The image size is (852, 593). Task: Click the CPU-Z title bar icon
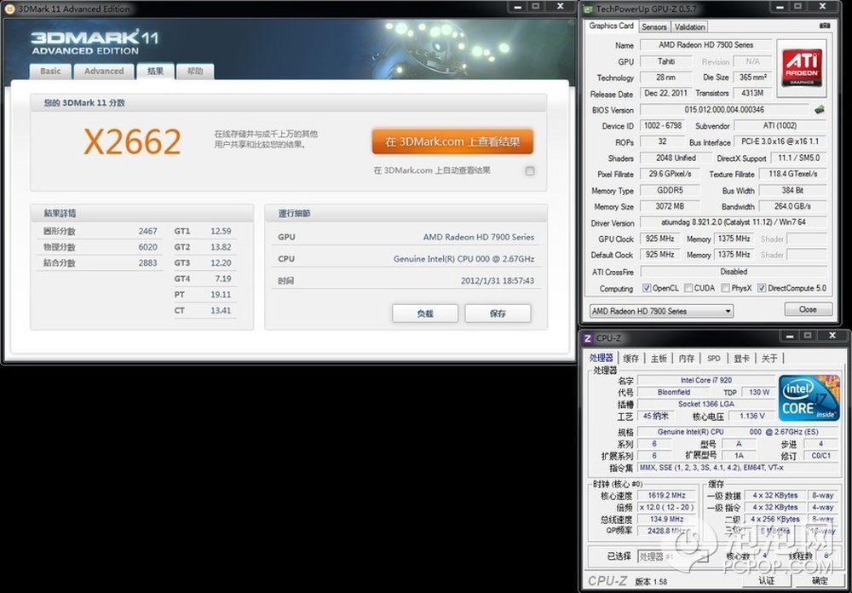pyautogui.click(x=587, y=338)
